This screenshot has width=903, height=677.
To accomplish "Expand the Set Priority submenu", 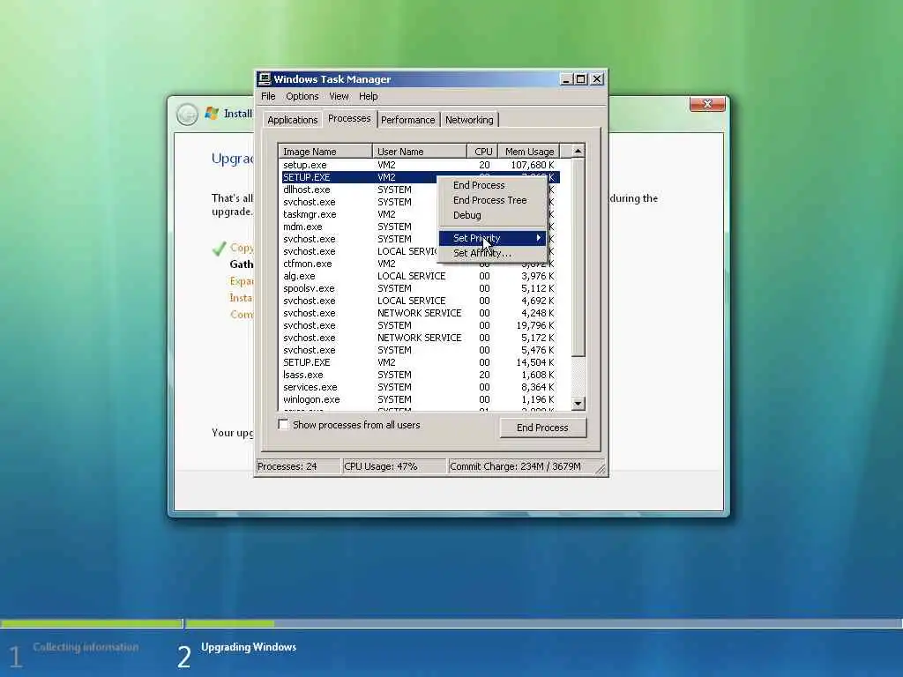I will click(492, 238).
